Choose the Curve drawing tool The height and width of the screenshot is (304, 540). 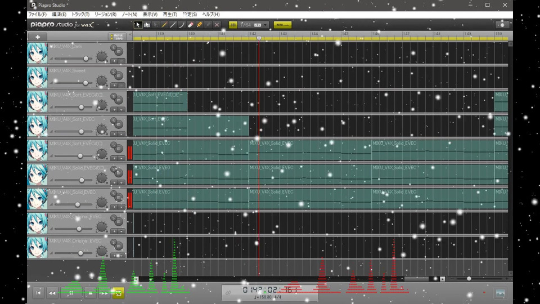coord(182,25)
